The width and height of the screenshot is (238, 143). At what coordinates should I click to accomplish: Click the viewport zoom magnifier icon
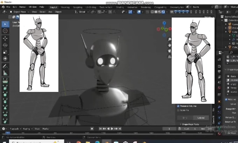(x=169, y=39)
